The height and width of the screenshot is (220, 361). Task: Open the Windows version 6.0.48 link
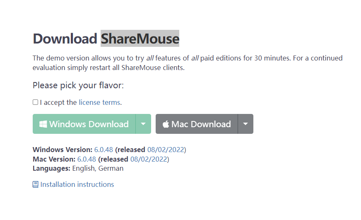[x=103, y=150]
